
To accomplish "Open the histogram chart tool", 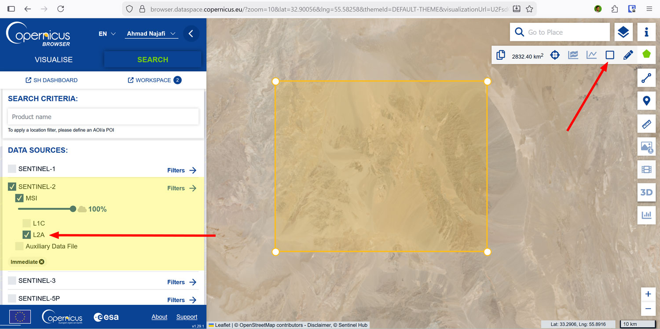I will pyautogui.click(x=646, y=215).
